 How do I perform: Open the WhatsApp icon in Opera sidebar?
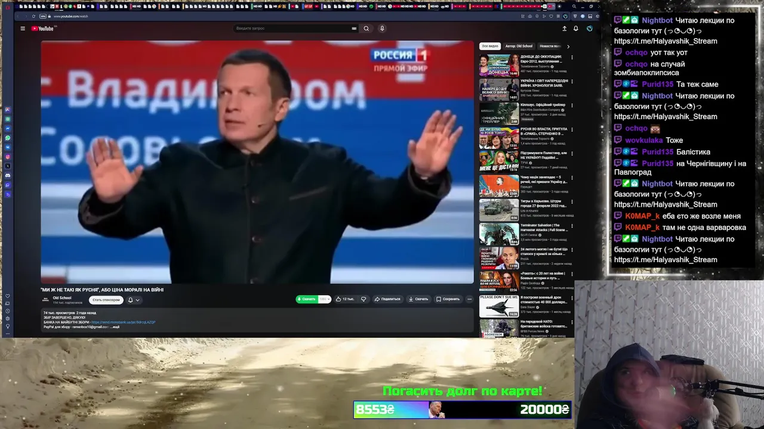tap(8, 138)
